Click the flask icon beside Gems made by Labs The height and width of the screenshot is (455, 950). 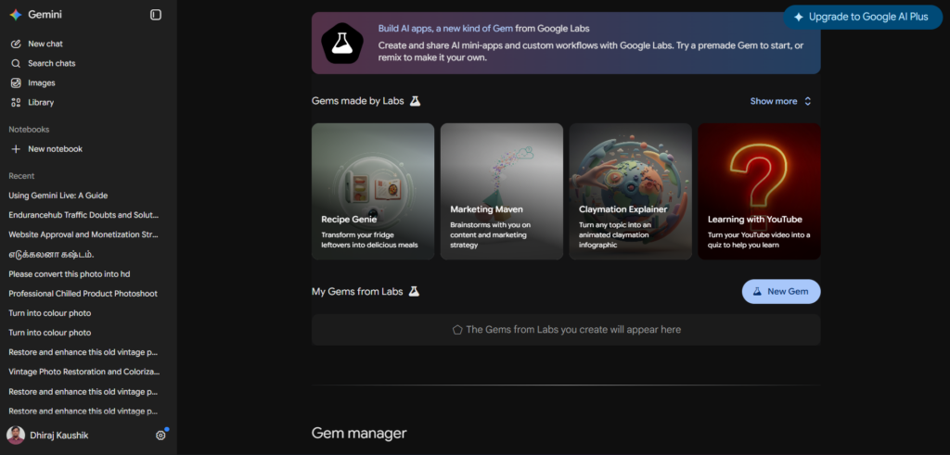pyautogui.click(x=415, y=101)
